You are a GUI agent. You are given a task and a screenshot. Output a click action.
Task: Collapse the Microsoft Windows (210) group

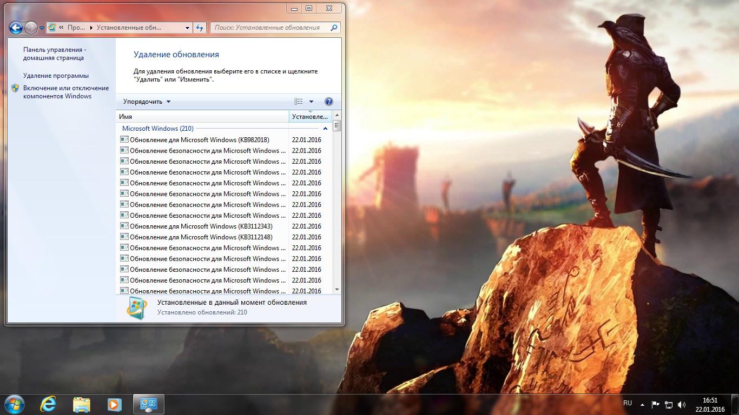click(x=325, y=129)
